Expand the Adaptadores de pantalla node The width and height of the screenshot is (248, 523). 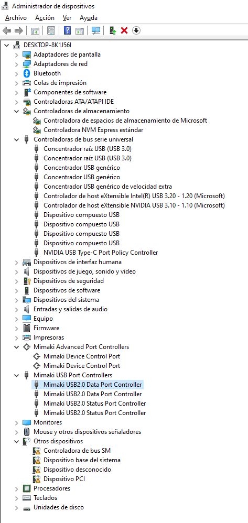tap(16, 55)
